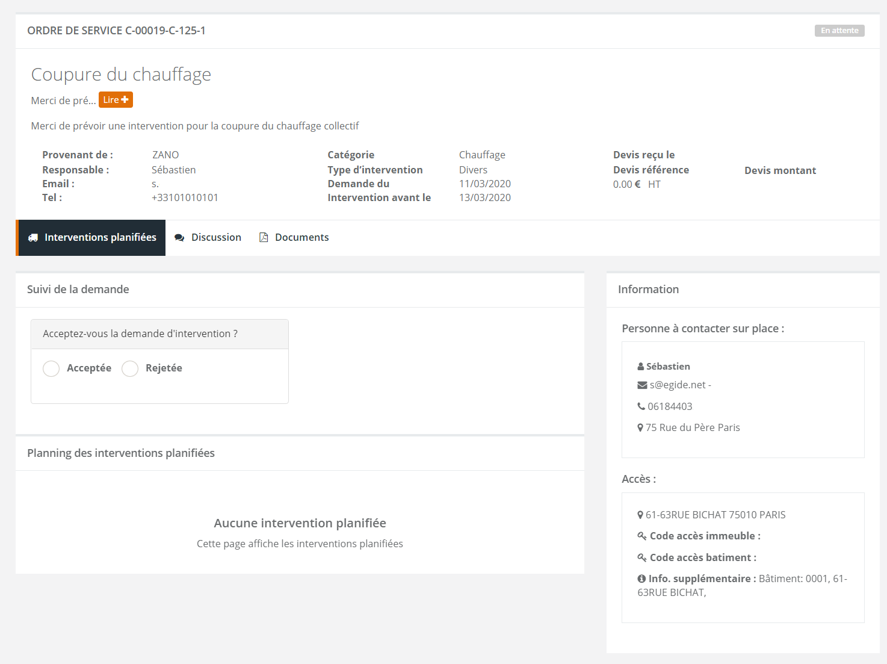Screen dimensions: 887x664
Task: Click the s@egide.net email address
Action: [678, 385]
